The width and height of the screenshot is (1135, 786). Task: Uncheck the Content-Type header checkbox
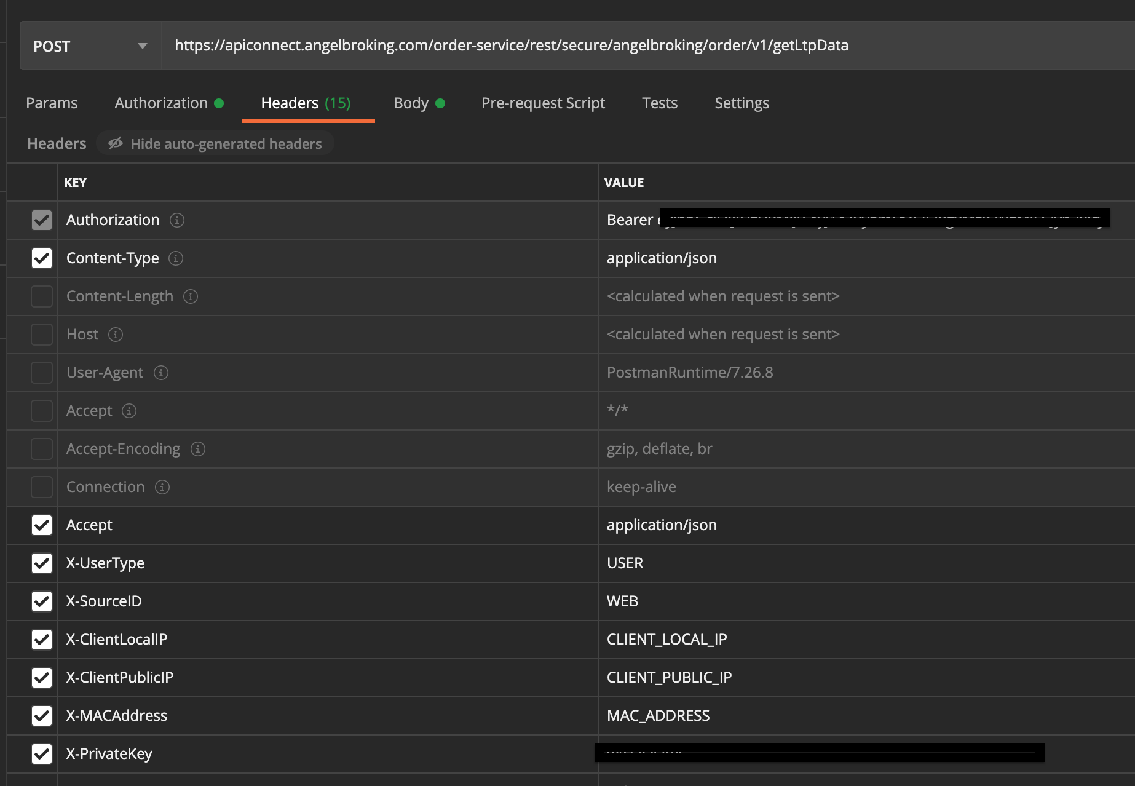tap(42, 258)
